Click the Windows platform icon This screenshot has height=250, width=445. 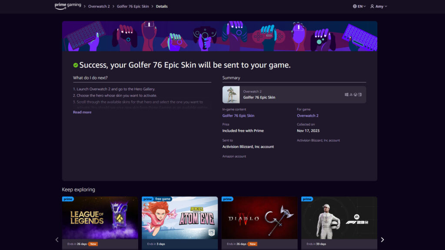pos(347,95)
